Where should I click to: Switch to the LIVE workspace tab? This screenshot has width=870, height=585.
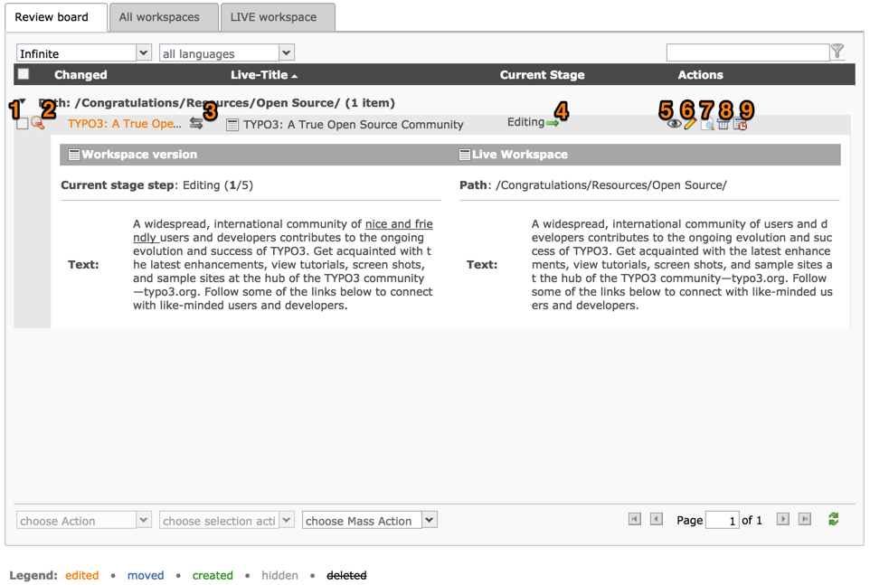(x=273, y=17)
